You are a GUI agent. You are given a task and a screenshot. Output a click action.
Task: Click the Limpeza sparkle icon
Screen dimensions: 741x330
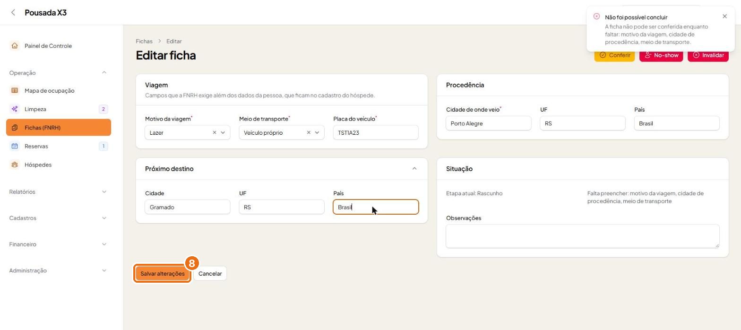tap(15, 109)
